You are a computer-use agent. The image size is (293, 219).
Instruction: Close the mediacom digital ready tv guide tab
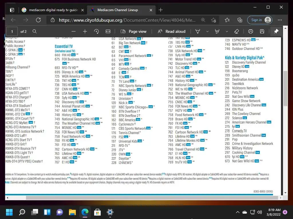click(82, 10)
